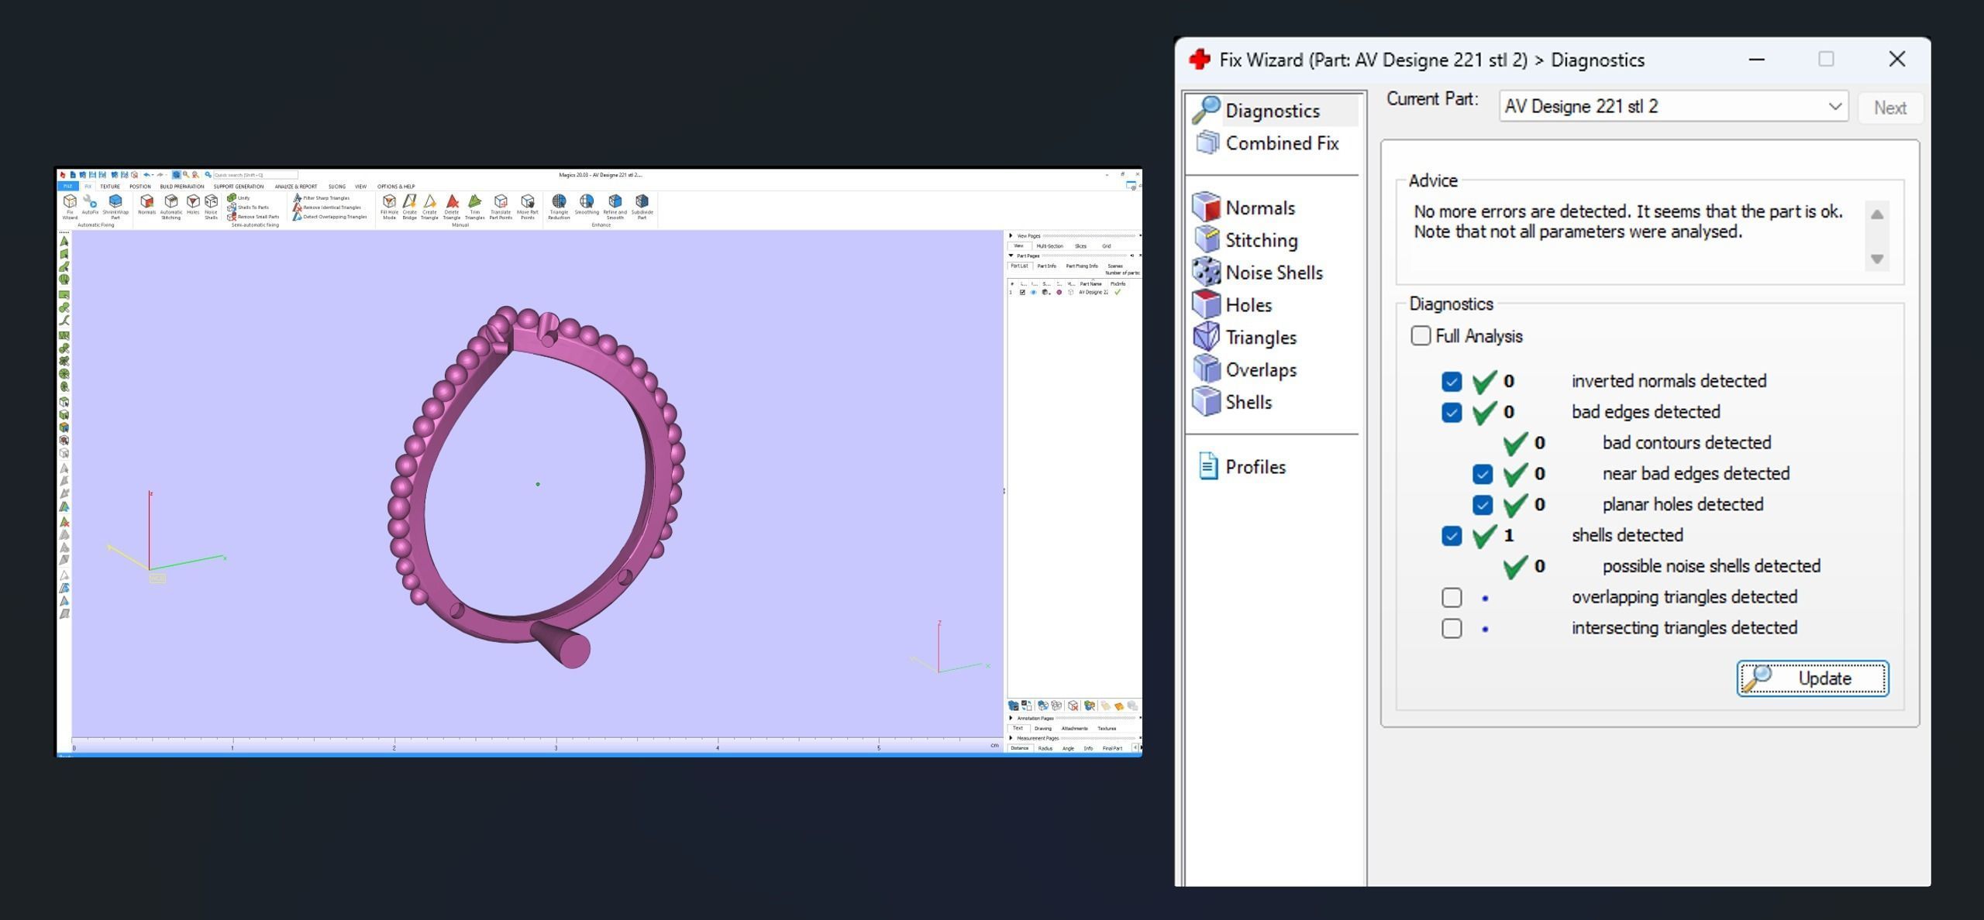Click the Quick search input field

255,175
